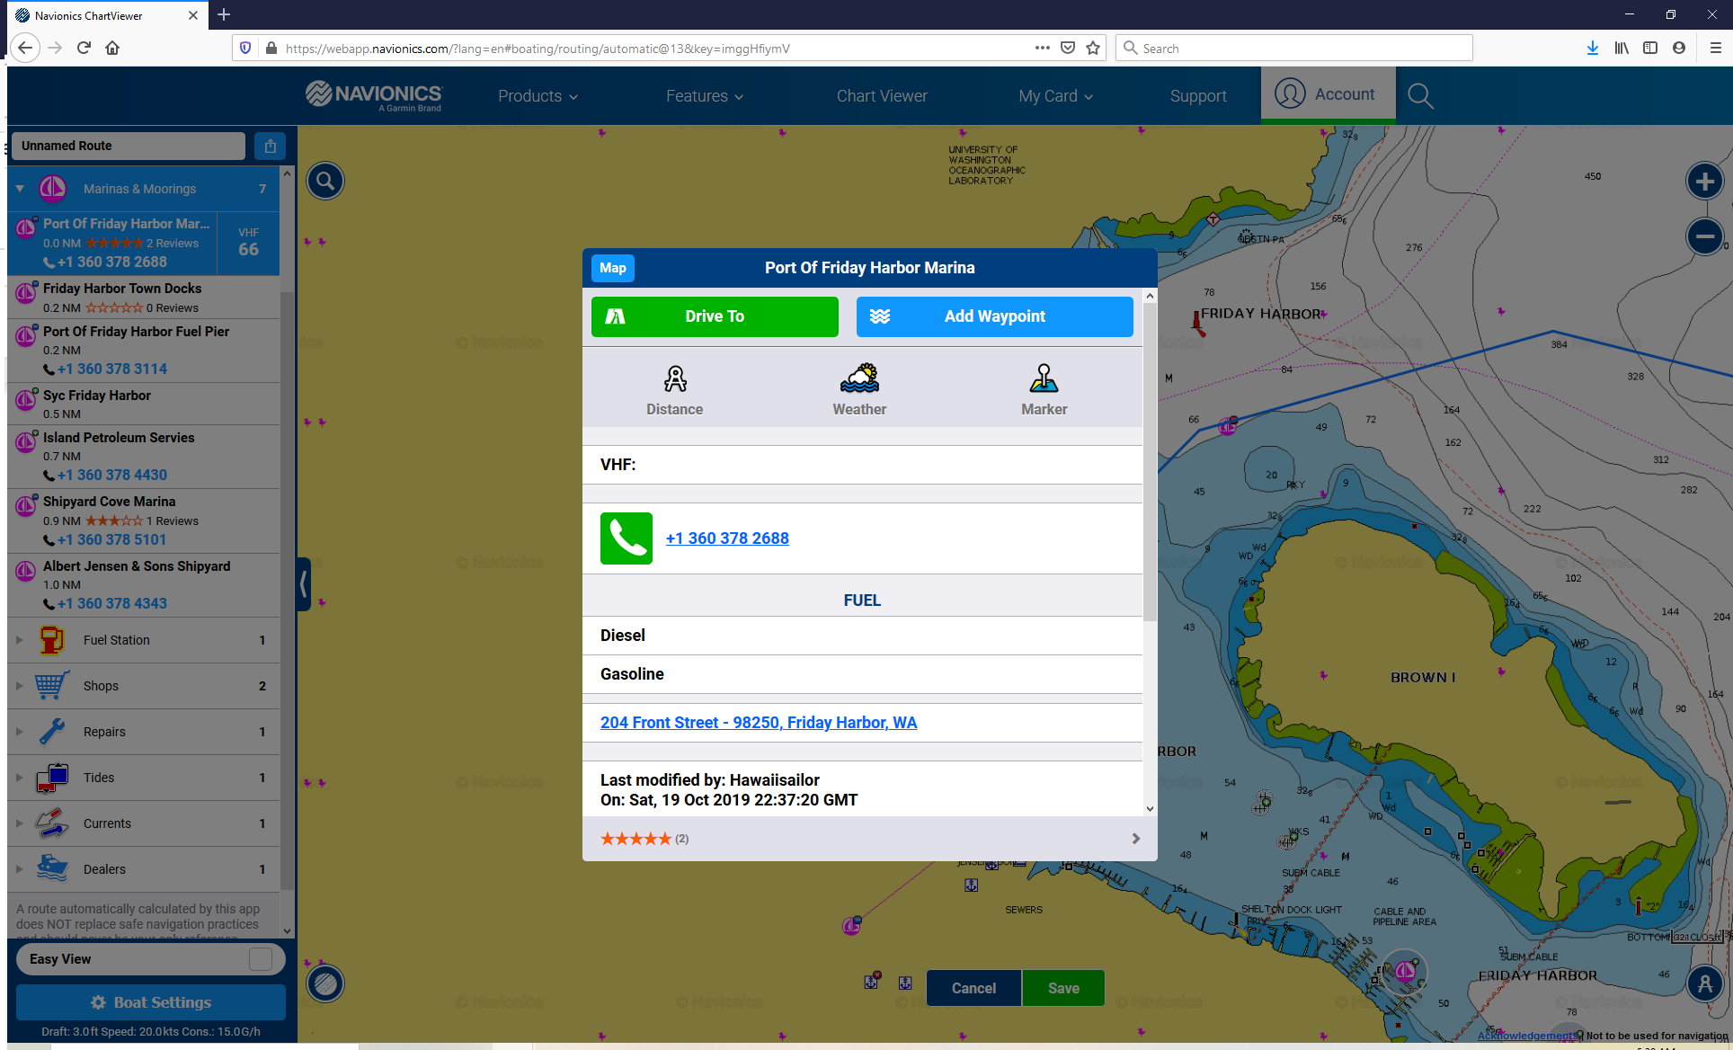This screenshot has height=1050, width=1733.
Task: Open the Products dropdown menu
Action: [x=536, y=95]
